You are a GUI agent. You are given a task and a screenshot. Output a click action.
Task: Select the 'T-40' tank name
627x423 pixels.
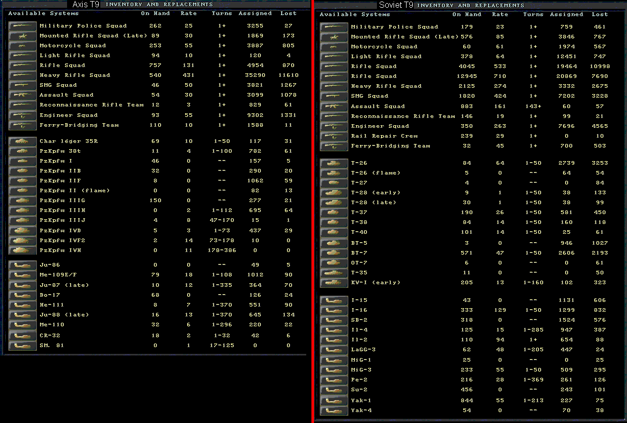(359, 232)
